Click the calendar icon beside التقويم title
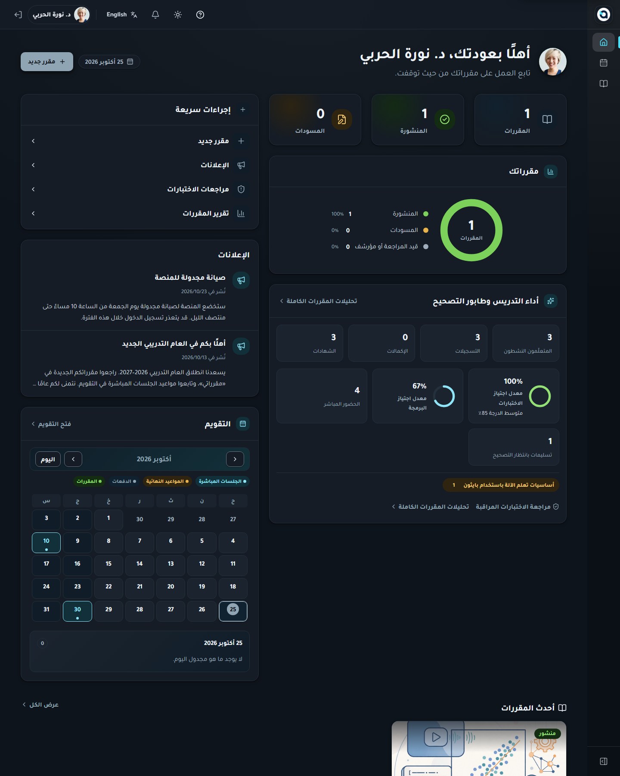 [243, 424]
